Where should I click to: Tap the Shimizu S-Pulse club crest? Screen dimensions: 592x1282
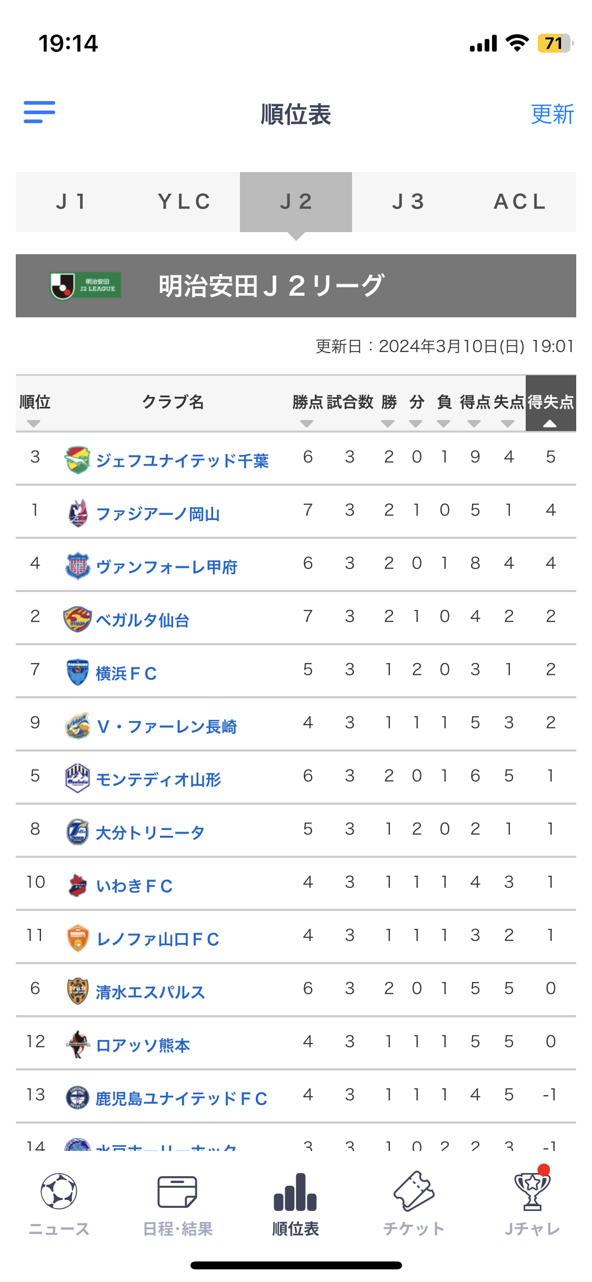tap(77, 991)
